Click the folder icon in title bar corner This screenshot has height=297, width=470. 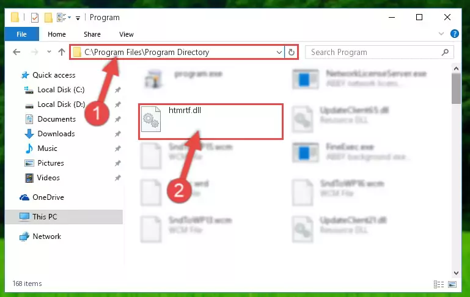click(15, 17)
